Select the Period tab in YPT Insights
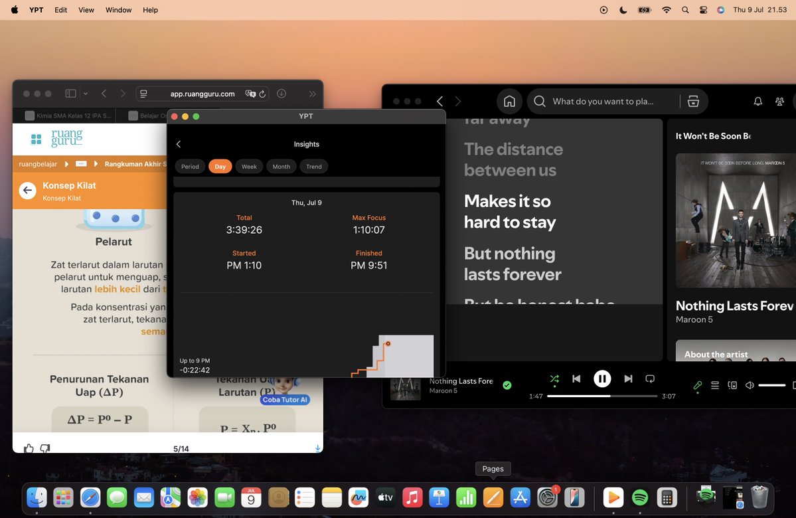This screenshot has width=796, height=518. point(190,167)
